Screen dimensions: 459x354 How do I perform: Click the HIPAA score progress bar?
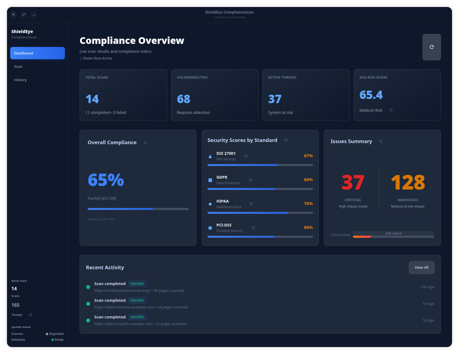pos(260,213)
